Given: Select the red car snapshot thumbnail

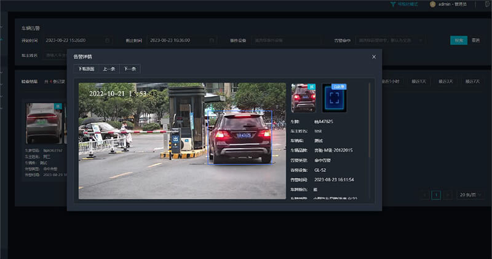Looking at the screenshot, I should pyautogui.click(x=303, y=98).
